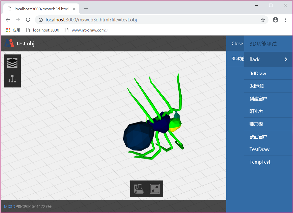
Task: Select the localhost:3000/mxweb3d.html browser tab
Action: 41,9
